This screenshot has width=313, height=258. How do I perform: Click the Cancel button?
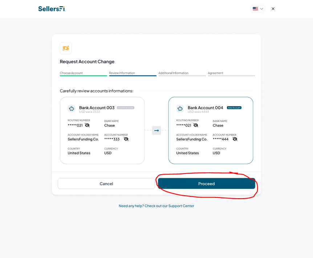coord(106,183)
